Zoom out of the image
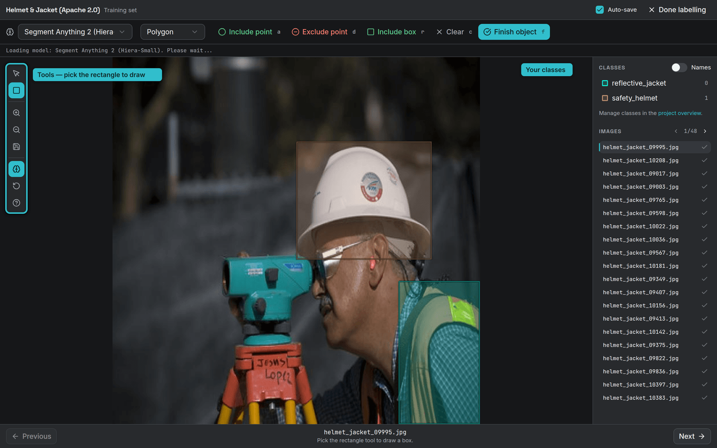 point(17,130)
